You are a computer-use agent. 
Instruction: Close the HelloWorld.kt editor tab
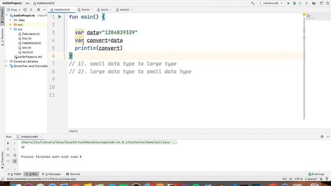pyautogui.click(x=72, y=10)
